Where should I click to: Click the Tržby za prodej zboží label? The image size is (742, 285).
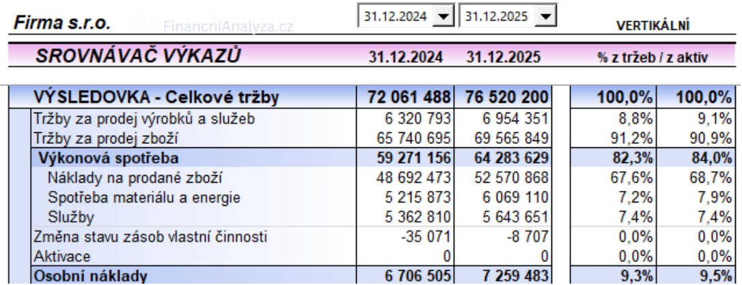(105, 137)
